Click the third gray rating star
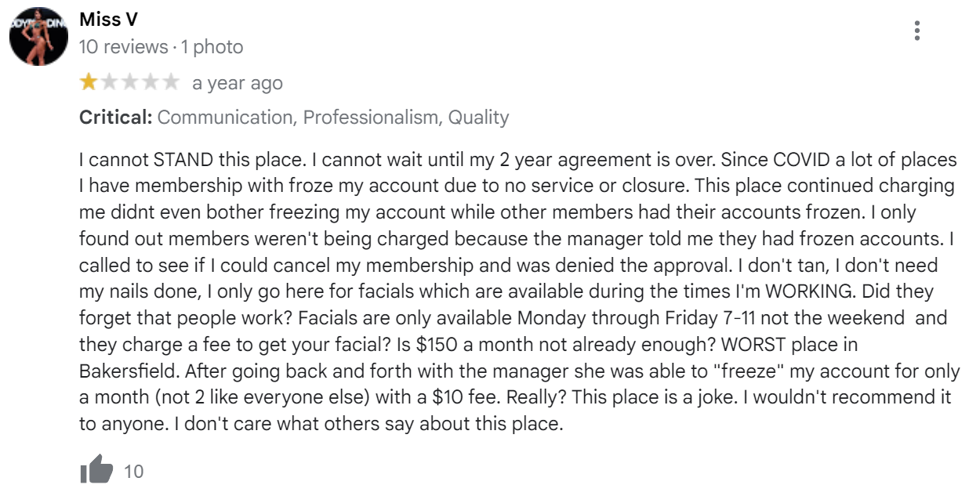 coord(130,82)
